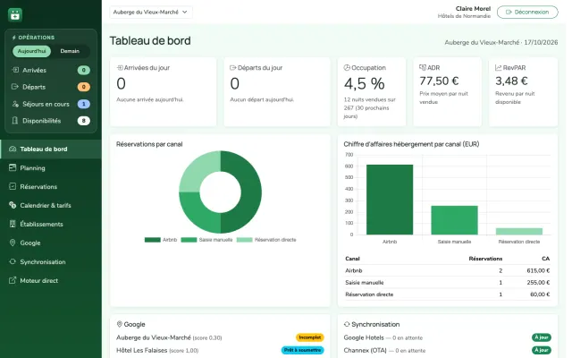Open Disponibilités in Opérations panel

click(x=51, y=121)
